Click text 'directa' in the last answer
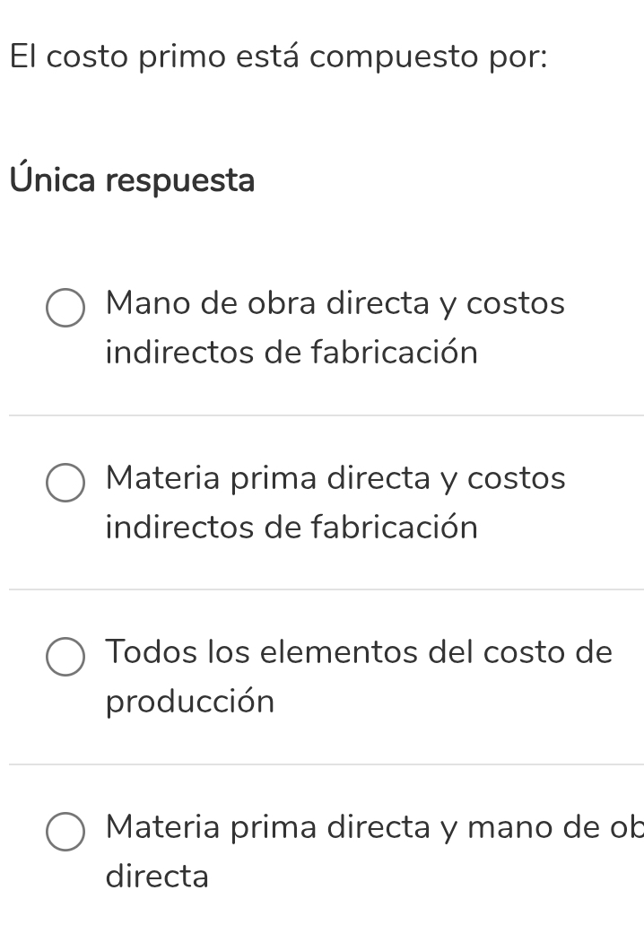 tap(156, 877)
